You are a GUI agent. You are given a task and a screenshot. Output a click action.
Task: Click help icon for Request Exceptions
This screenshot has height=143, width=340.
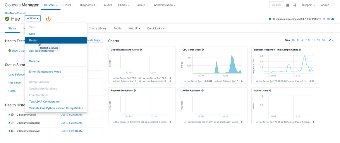pyautogui.click(x=135, y=91)
